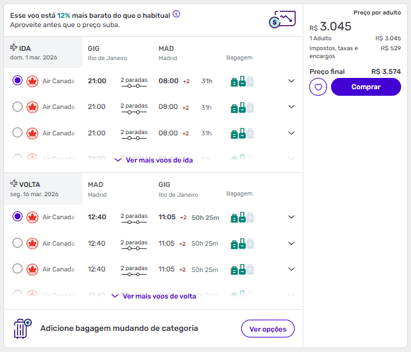Click baggage icons of third return flight
Image resolution: width=411 pixels, height=352 pixels.
[242, 269]
